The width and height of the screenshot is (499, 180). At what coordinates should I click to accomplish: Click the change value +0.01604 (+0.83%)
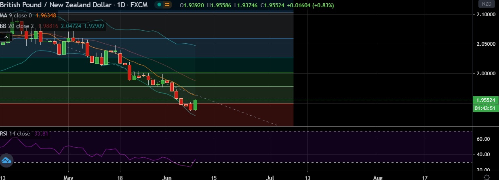(310, 5)
